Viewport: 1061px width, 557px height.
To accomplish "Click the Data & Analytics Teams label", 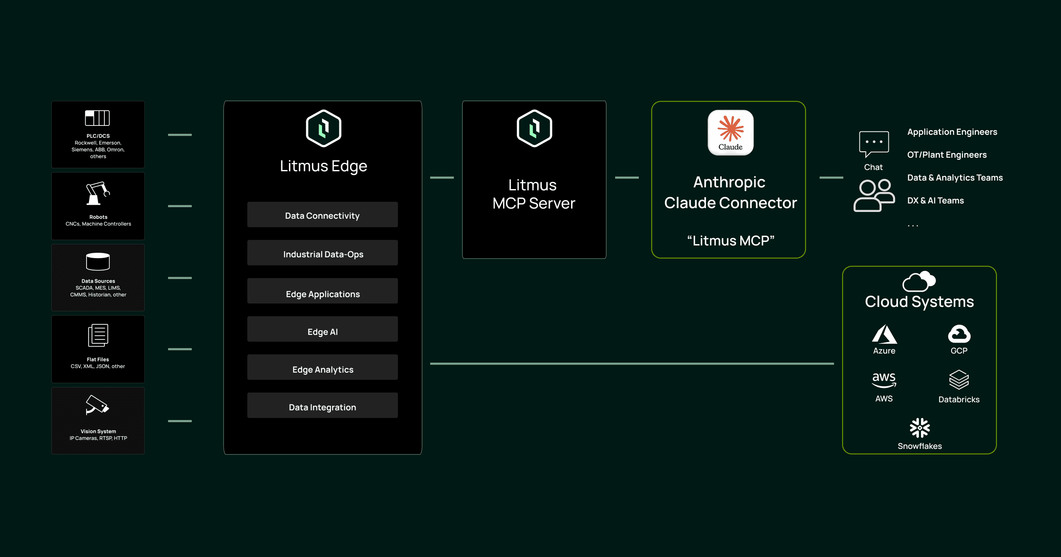I will (955, 178).
